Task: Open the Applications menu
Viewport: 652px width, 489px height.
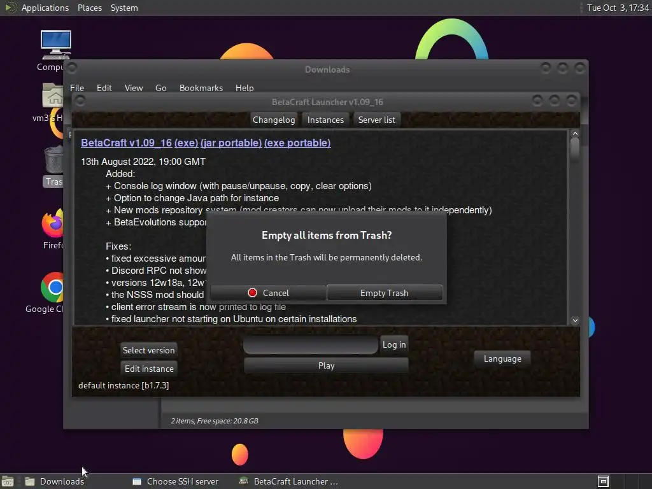Action: pos(45,8)
